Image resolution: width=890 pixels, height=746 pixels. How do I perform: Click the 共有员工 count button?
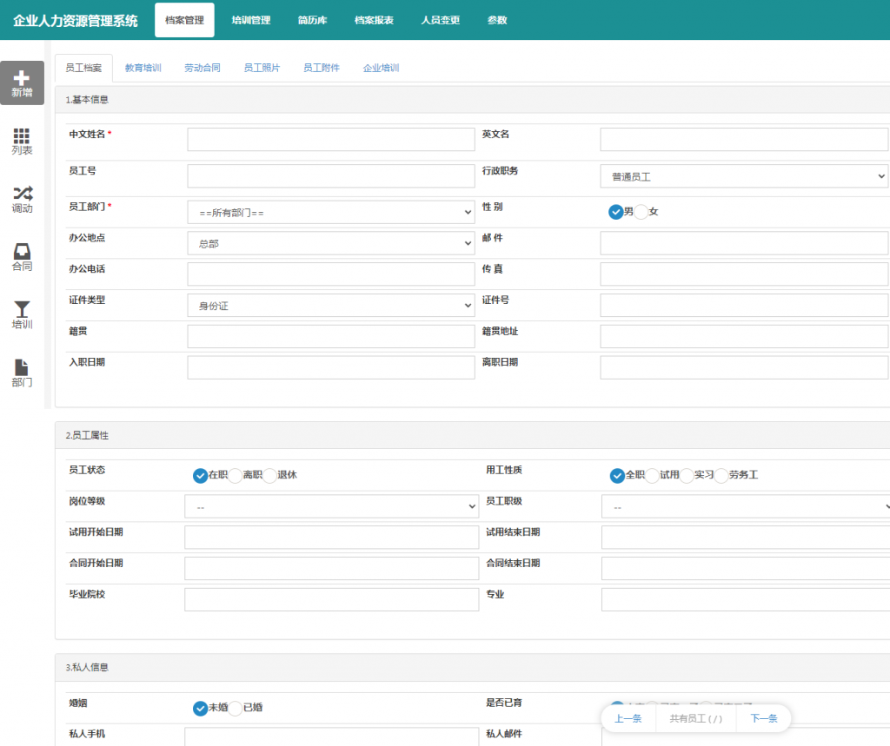[x=696, y=719]
